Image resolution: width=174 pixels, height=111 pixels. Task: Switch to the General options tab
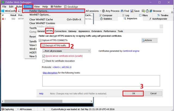(41, 31)
